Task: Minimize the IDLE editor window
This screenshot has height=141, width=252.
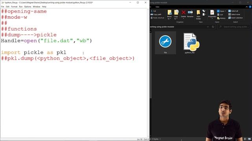Action: (x=130, y=3)
